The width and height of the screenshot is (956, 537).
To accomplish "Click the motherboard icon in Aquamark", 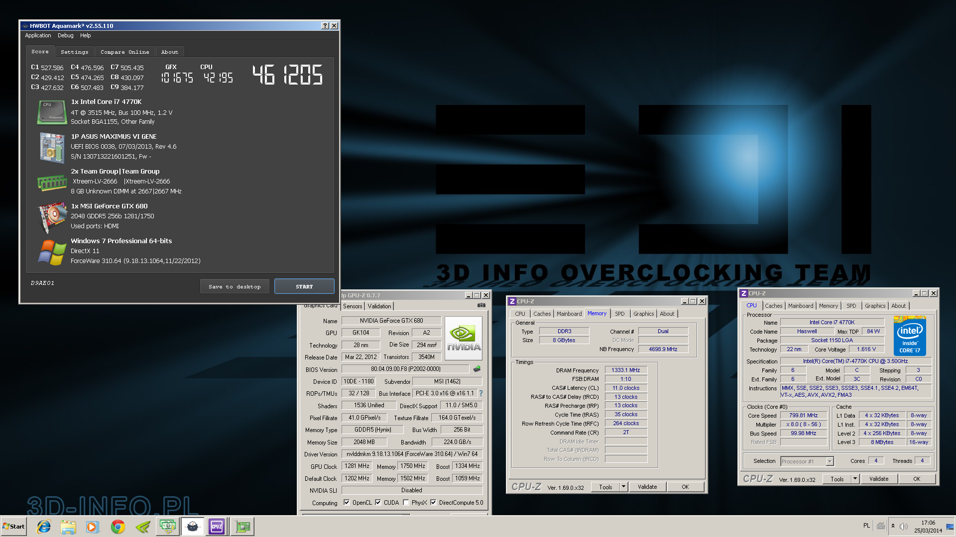I will [52, 147].
